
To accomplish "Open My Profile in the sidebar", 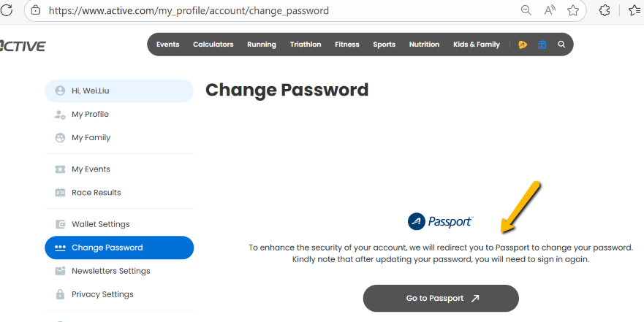I will 90,115.
